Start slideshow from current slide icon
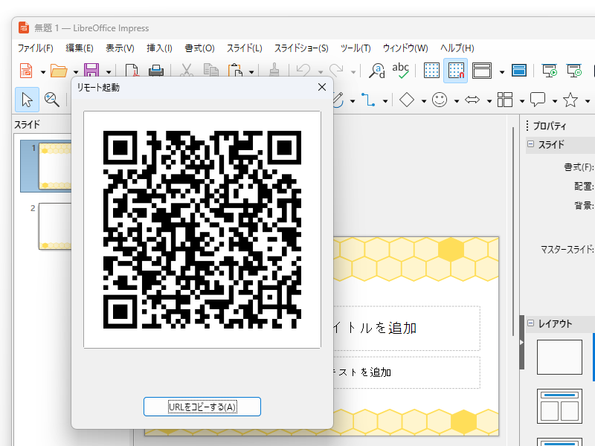Image resolution: width=595 pixels, height=446 pixels. tap(574, 71)
